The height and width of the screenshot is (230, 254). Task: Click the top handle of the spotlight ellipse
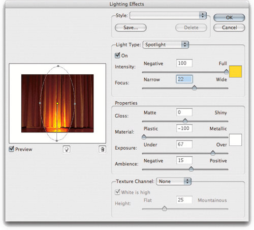click(58, 66)
